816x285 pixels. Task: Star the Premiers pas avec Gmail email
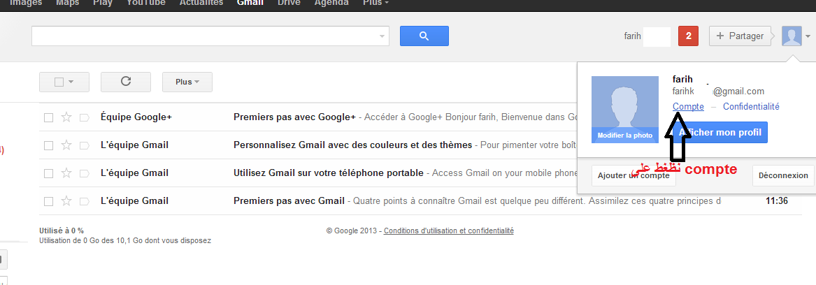click(x=66, y=201)
